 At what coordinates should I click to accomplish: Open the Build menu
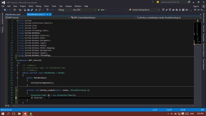point(31,6)
